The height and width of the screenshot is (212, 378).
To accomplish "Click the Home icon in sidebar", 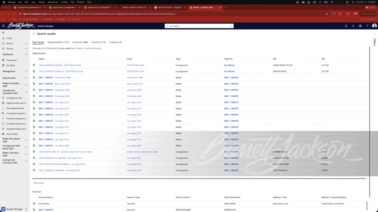I will pos(3,38).
